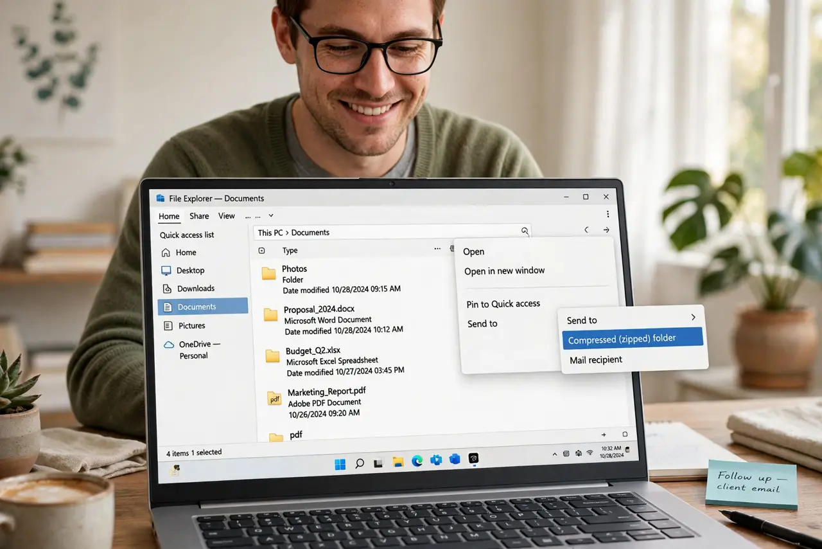This screenshot has height=549, width=822.
Task: Tick the select-all checkbox in the column header
Action: (261, 251)
